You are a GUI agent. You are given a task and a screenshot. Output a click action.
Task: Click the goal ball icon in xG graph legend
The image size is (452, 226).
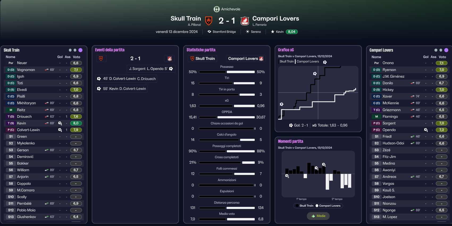(x=325, y=62)
